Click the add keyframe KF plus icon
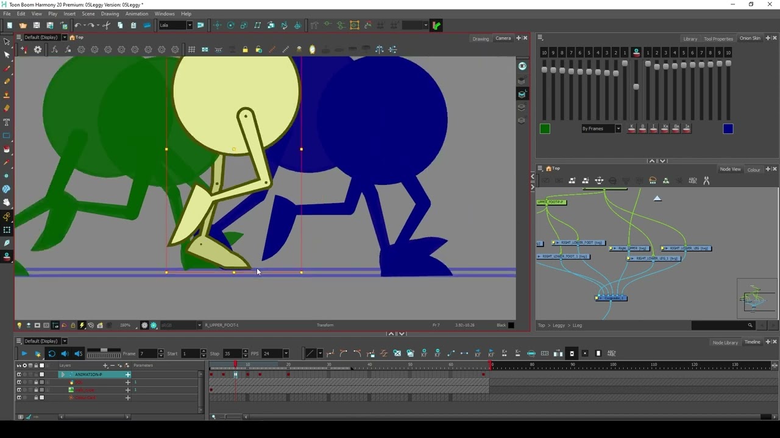The height and width of the screenshot is (438, 780). [x=424, y=353]
